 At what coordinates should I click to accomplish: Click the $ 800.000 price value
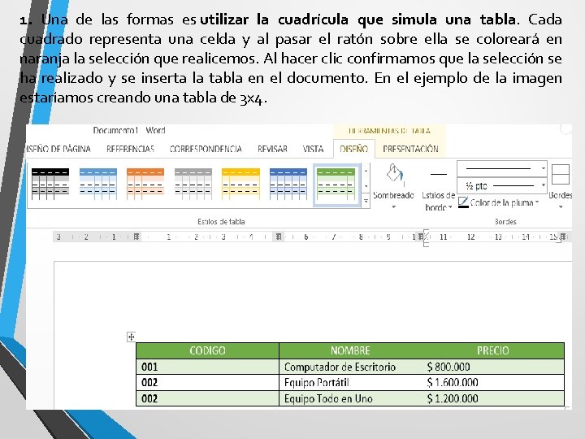pos(448,367)
